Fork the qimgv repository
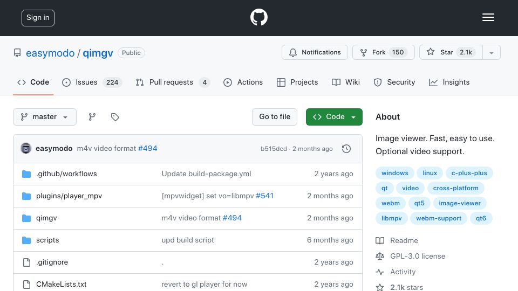The image size is (518, 291). (x=384, y=52)
